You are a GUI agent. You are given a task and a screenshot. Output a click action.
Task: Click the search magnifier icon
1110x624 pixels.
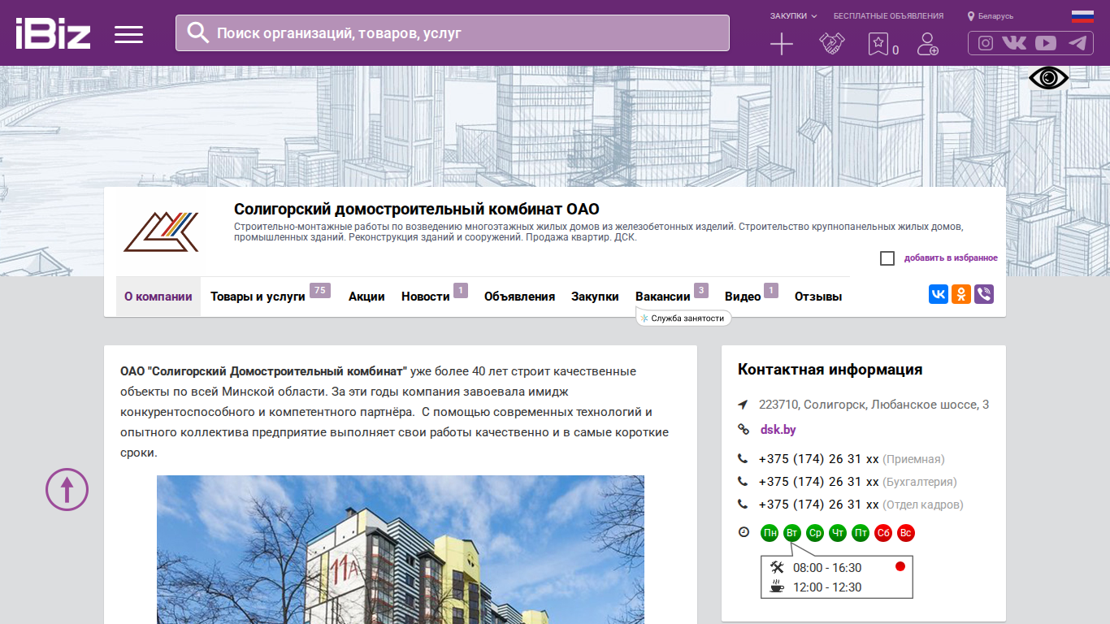click(x=198, y=32)
